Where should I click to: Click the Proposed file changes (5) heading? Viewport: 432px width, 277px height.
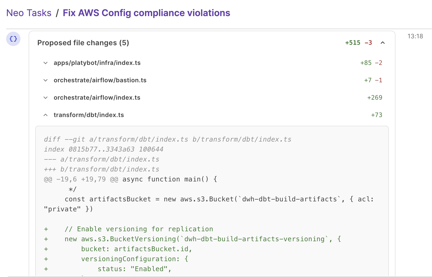[x=83, y=43]
